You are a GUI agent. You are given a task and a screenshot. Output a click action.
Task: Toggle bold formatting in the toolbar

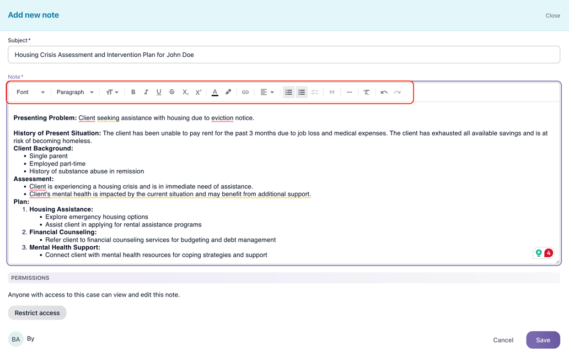[x=133, y=92]
